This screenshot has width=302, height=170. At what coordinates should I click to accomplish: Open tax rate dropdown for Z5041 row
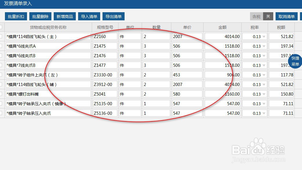[264, 94]
